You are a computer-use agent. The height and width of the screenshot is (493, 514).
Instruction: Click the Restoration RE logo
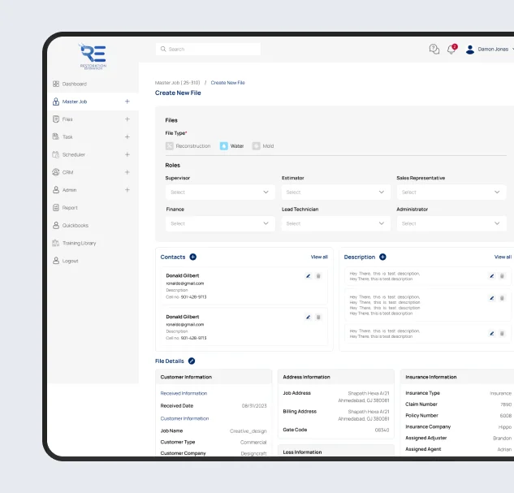click(93, 56)
